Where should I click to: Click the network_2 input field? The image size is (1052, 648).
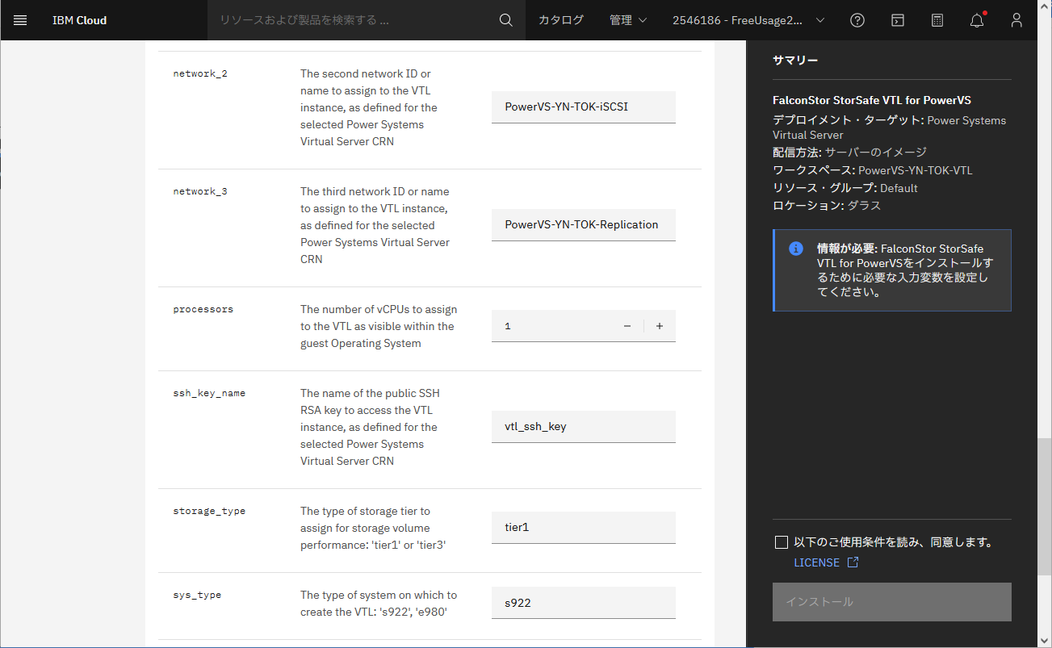tap(584, 107)
